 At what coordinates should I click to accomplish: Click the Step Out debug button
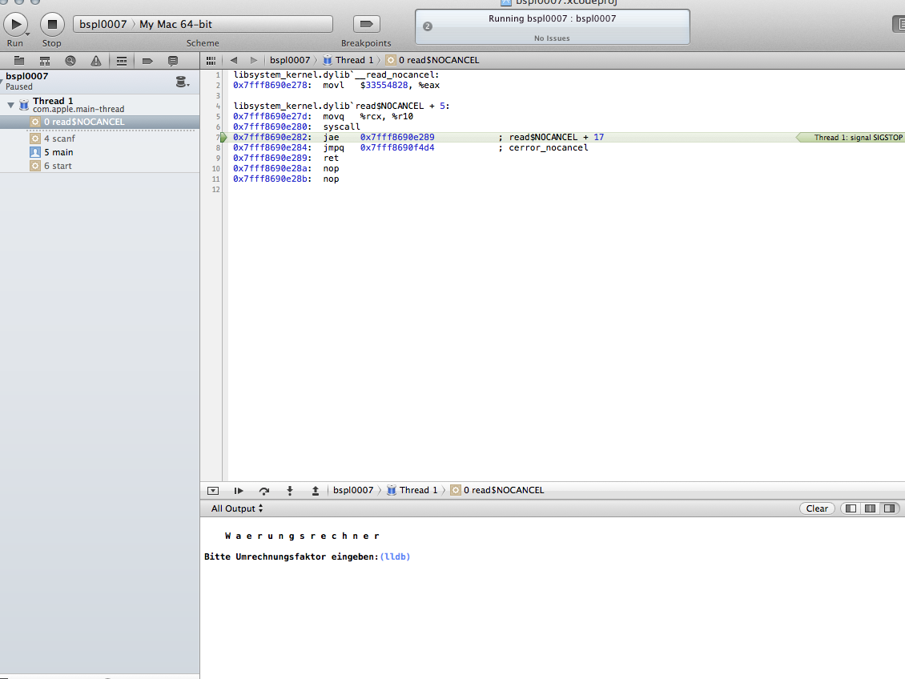[x=316, y=490]
